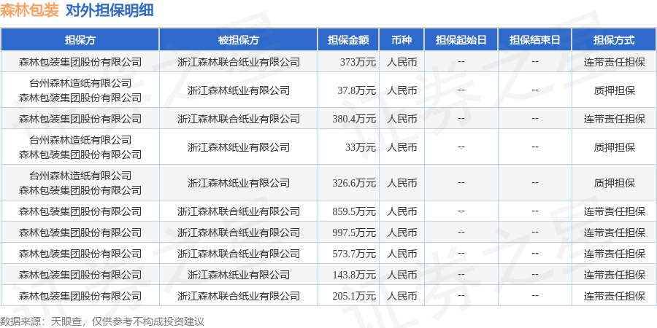Select 浙江森林纸业有限公司 in the 37.8万元 row

pos(239,90)
